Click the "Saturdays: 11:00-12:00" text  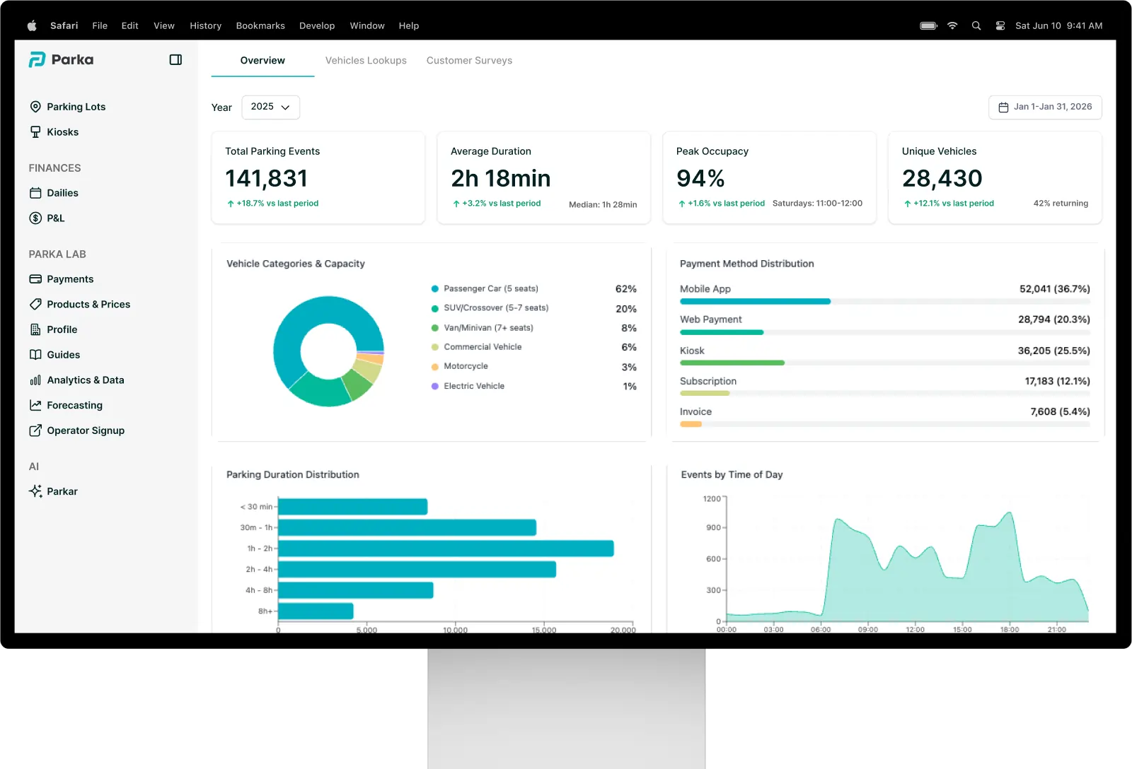817,204
